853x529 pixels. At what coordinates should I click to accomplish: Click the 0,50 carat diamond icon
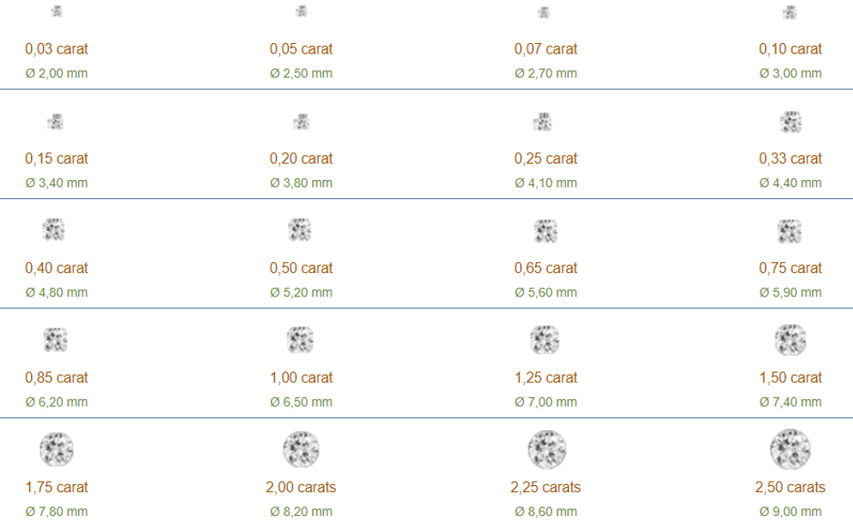(301, 231)
